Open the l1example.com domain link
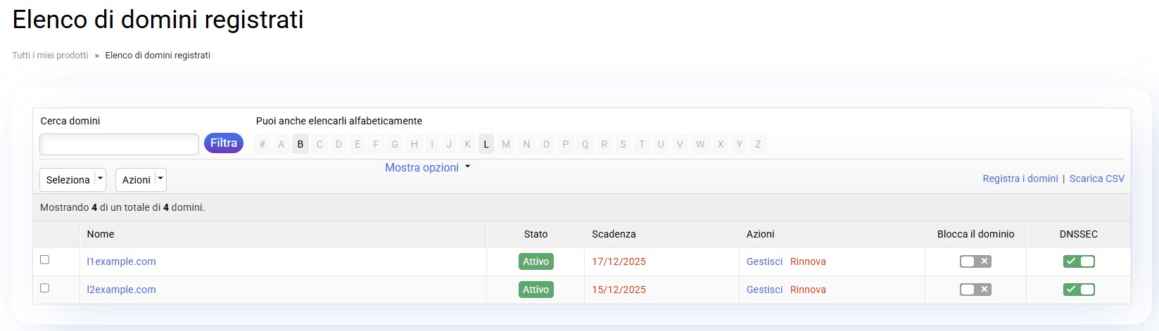This screenshot has width=1159, height=331. (x=121, y=261)
